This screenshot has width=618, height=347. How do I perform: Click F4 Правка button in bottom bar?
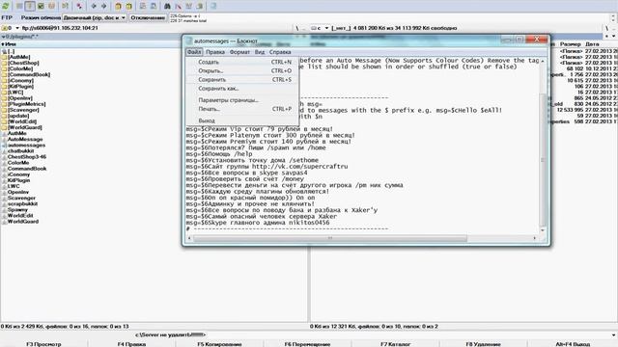pyautogui.click(x=131, y=344)
